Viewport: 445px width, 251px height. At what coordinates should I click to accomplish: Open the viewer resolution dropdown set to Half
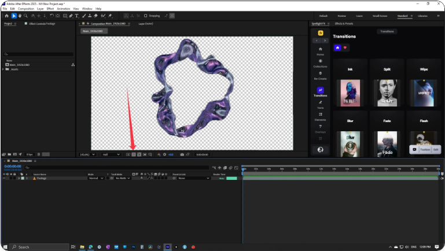(x=110, y=154)
